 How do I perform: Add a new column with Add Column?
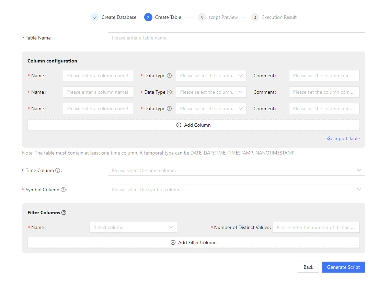[x=194, y=125]
